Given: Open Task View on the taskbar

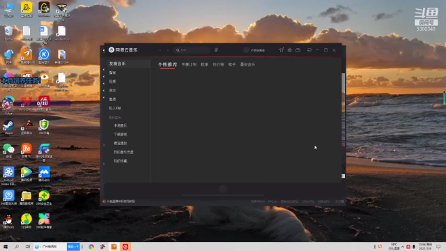Looking at the screenshot, I should [28, 247].
